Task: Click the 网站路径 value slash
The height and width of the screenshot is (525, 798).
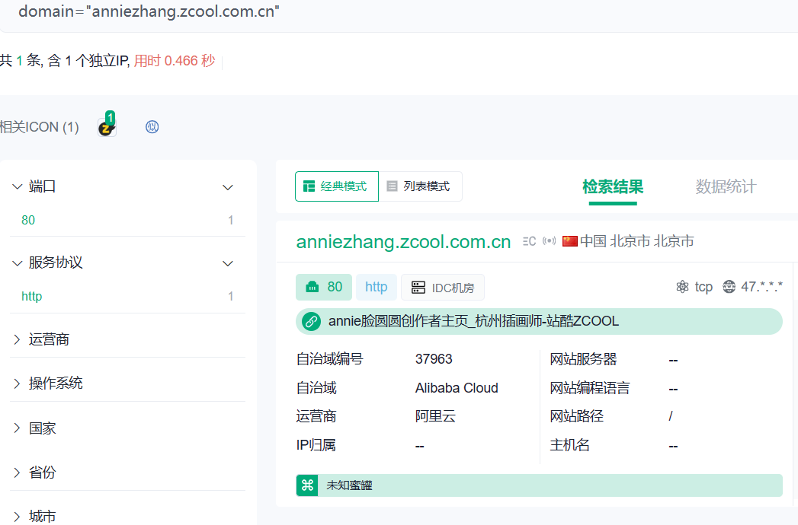Action: (x=671, y=416)
